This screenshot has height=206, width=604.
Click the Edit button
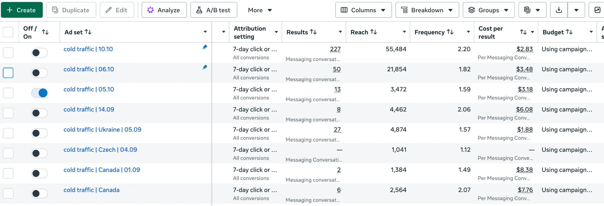[117, 10]
